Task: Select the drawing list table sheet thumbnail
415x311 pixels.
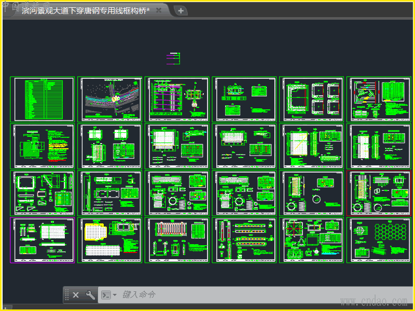Action: pos(43,99)
